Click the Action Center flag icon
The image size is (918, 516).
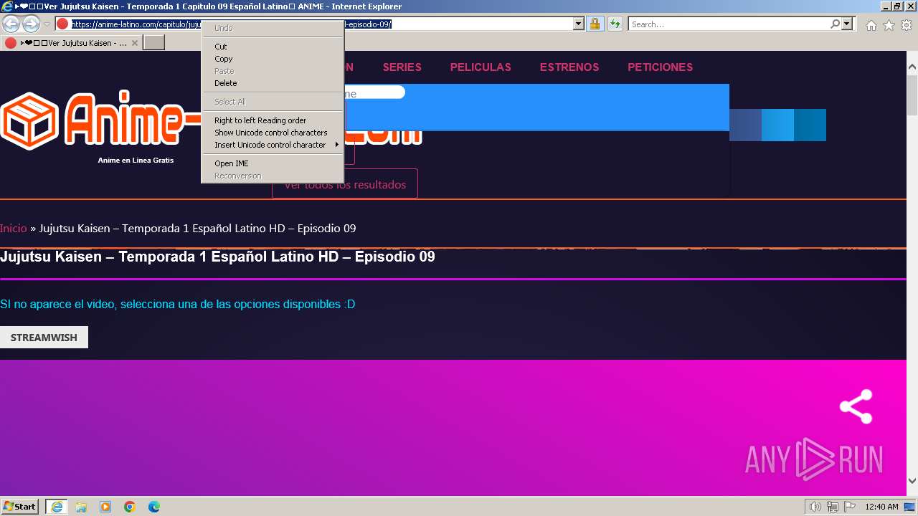click(x=850, y=507)
